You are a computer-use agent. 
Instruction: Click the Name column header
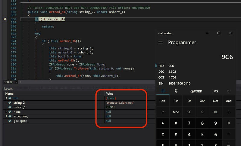click(x=9, y=94)
